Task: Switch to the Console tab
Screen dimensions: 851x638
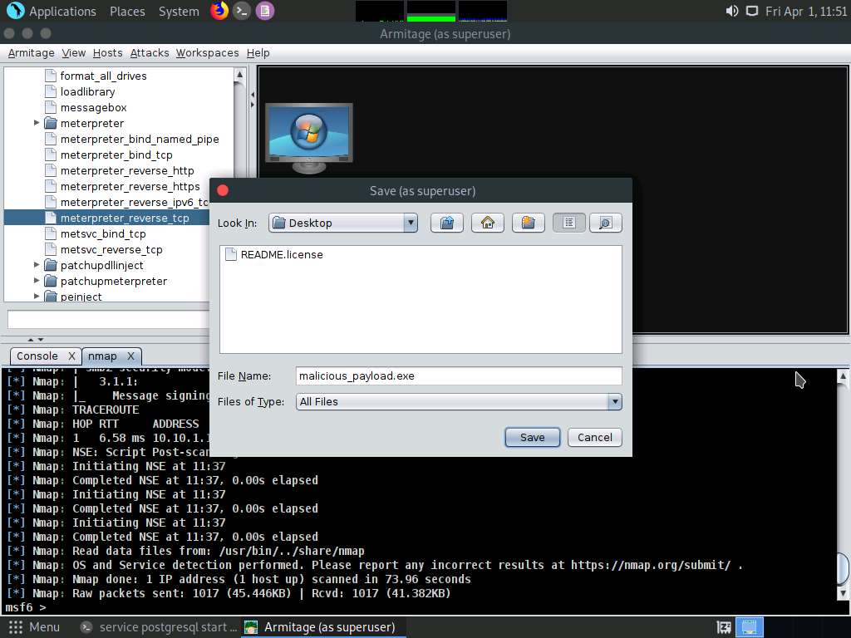Action: (x=37, y=356)
